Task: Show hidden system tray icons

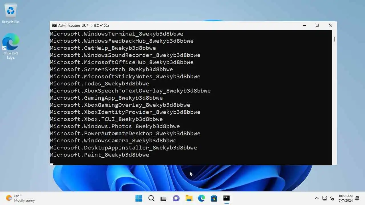Action: 317,198
